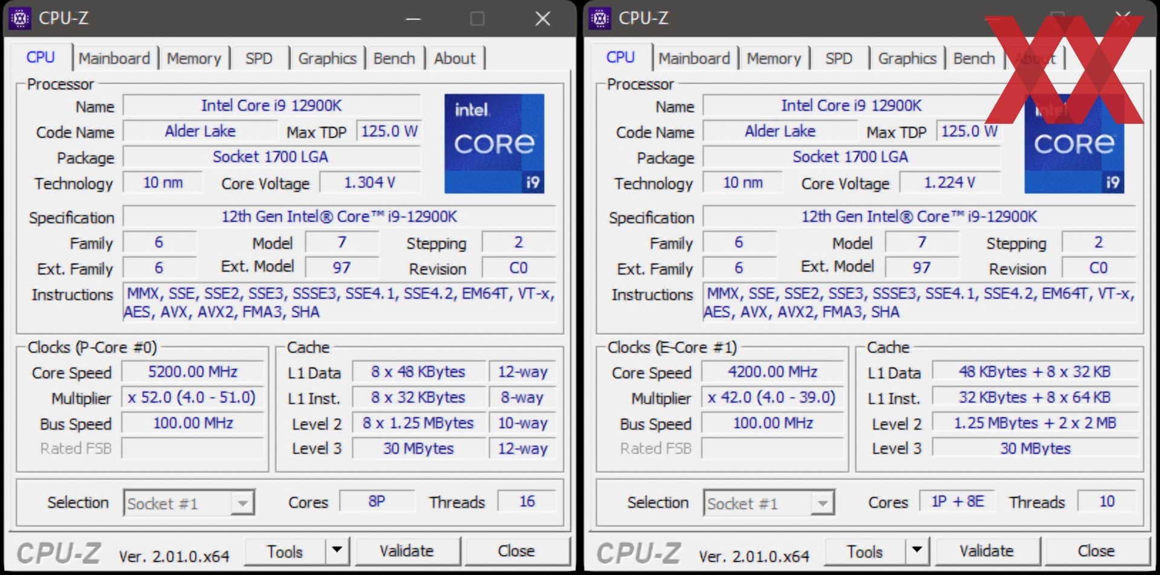Image resolution: width=1160 pixels, height=575 pixels.
Task: Click Tools button in left window
Action: pos(285,551)
